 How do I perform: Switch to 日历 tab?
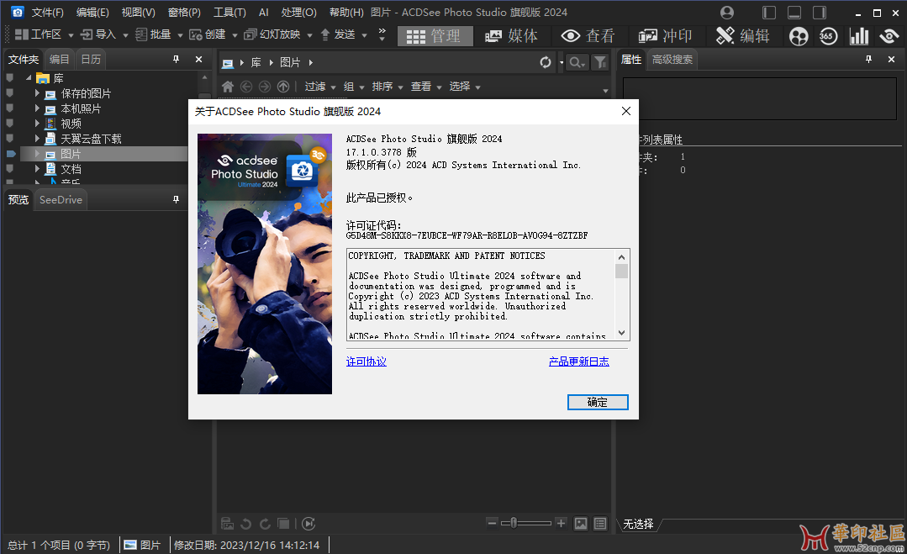pyautogui.click(x=91, y=59)
